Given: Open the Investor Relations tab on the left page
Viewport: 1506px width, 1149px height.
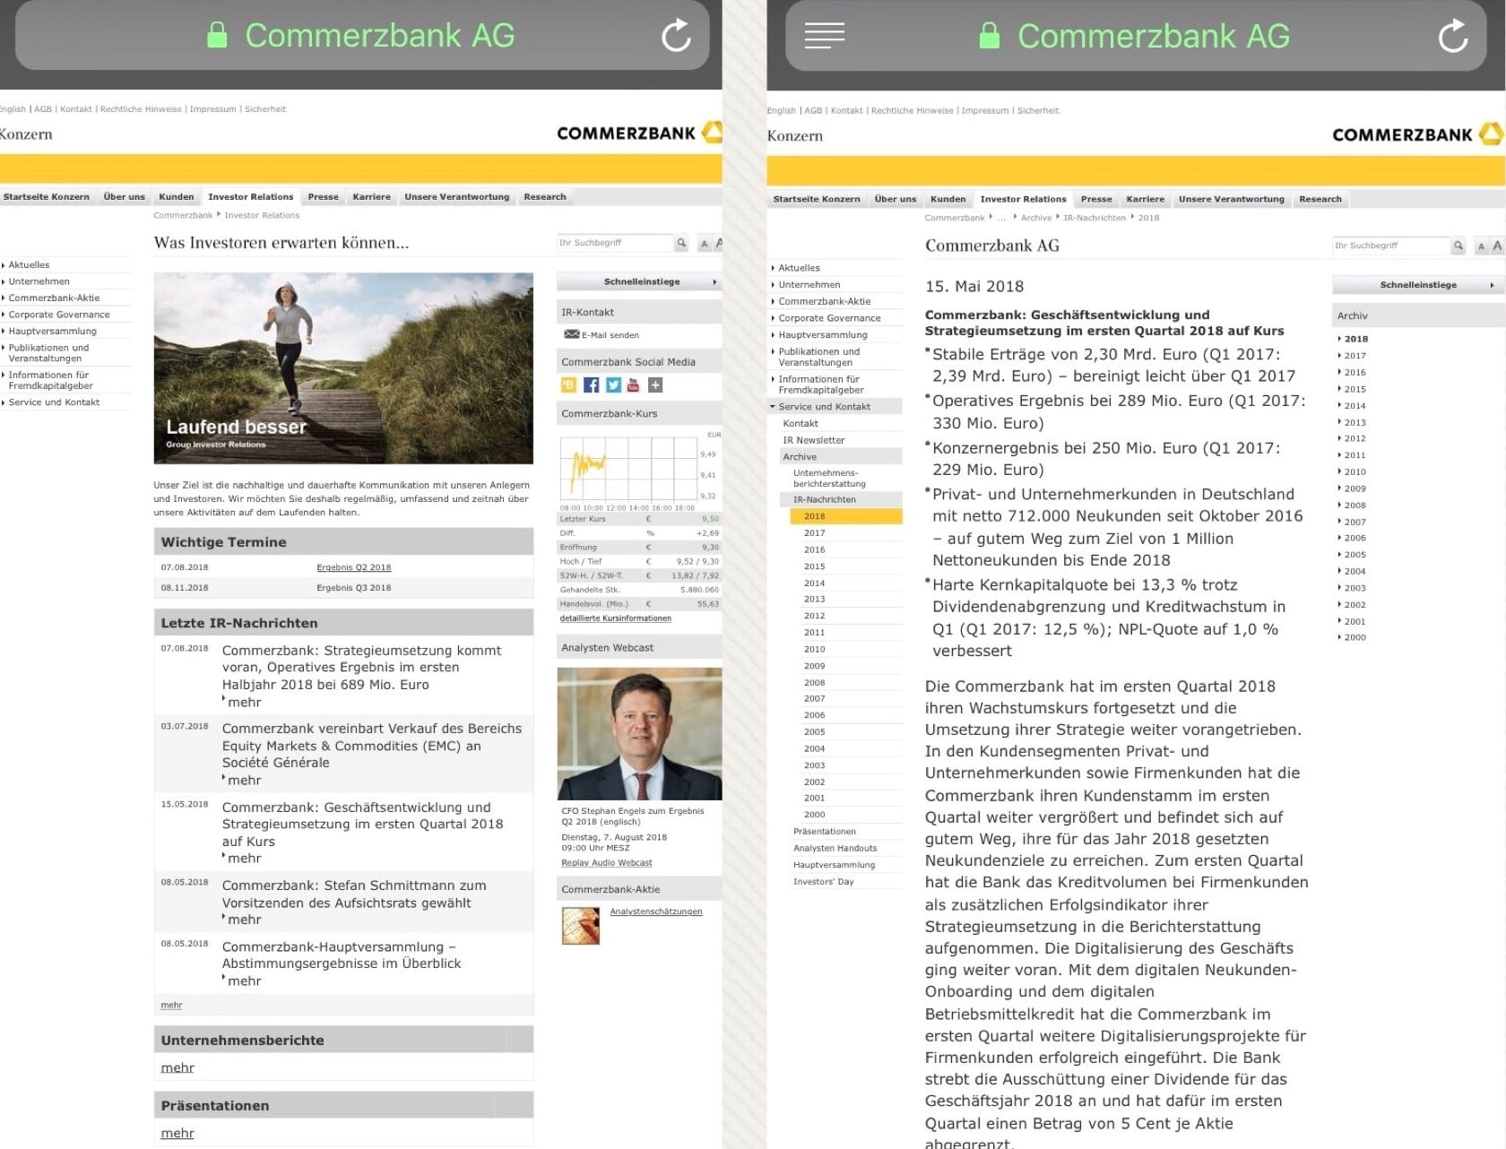Looking at the screenshot, I should point(250,197).
